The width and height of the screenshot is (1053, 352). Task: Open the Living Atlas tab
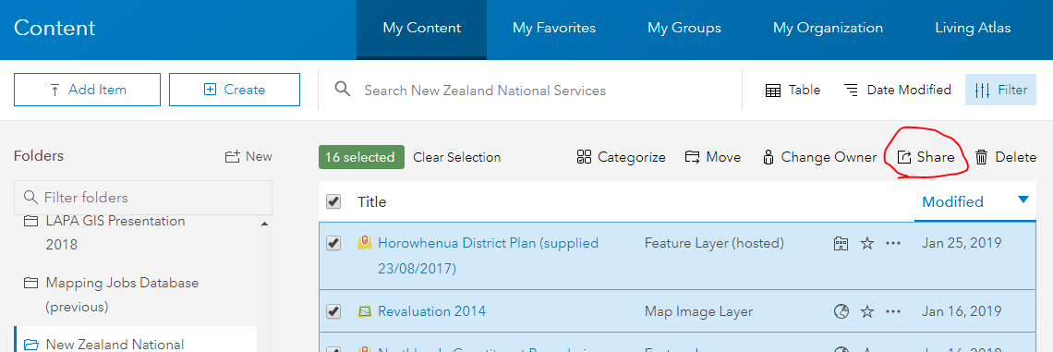(973, 29)
